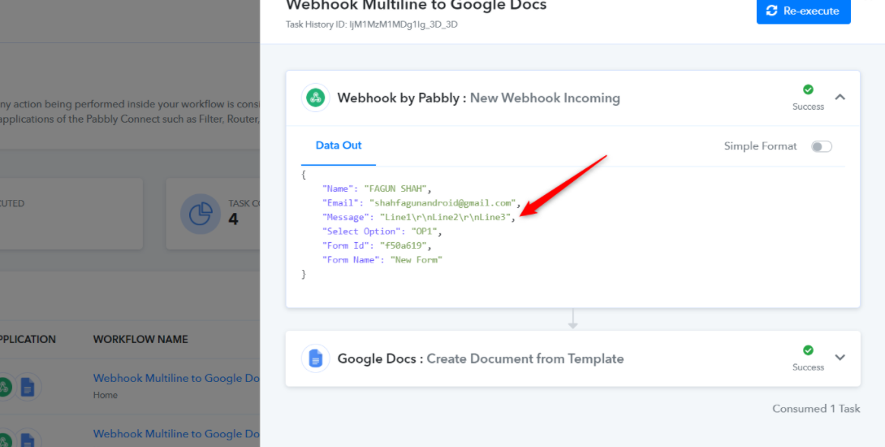The height and width of the screenshot is (447, 885).
Task: Open second Webhook Multiline to Google workflow link
Action: (x=176, y=434)
